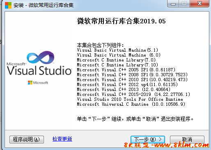Close the installer window

[200, 3]
